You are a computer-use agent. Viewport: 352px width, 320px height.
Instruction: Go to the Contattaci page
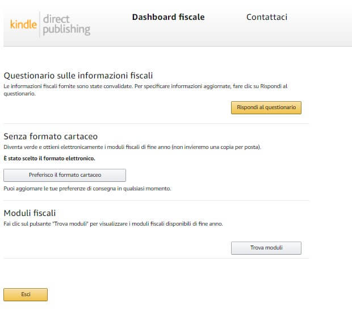pos(266,17)
